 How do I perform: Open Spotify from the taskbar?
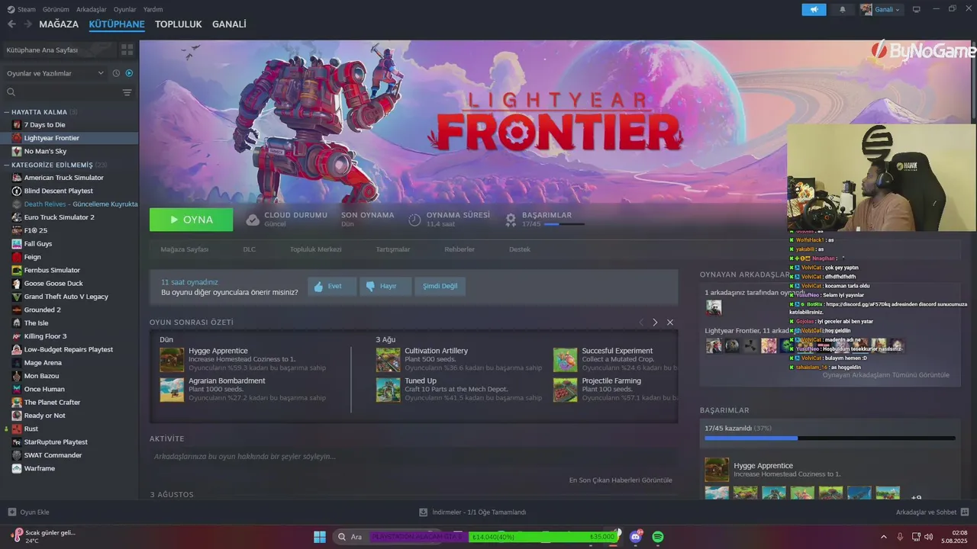[658, 537]
